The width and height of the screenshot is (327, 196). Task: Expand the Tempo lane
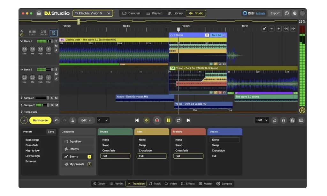coord(22,112)
